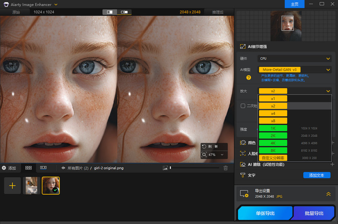
Task: Pick the 1K resolution option
Action: point(273,128)
